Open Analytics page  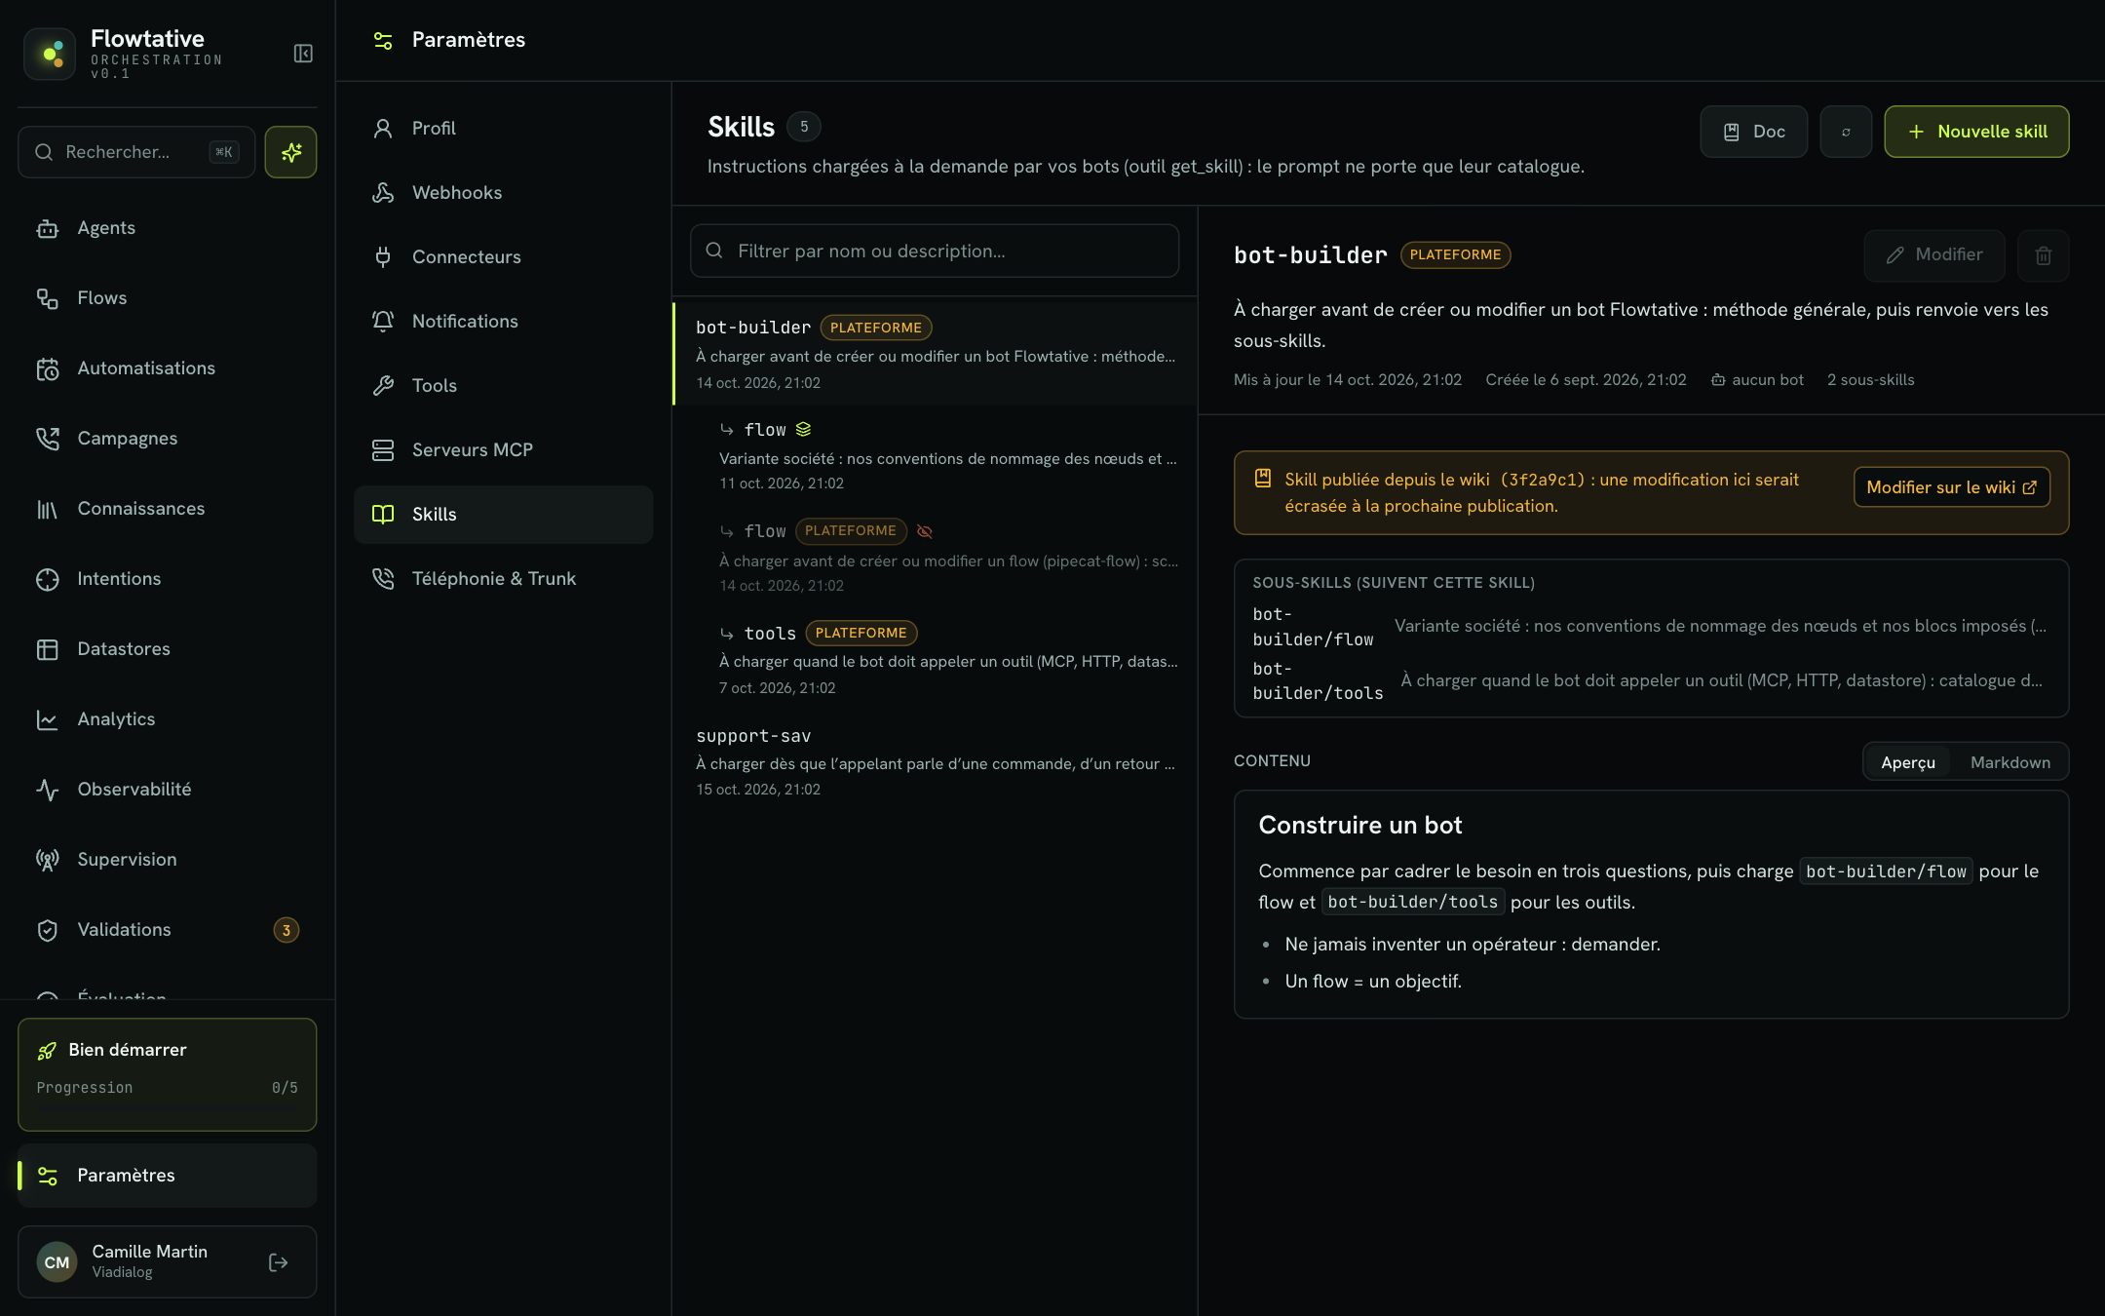[x=168, y=719]
